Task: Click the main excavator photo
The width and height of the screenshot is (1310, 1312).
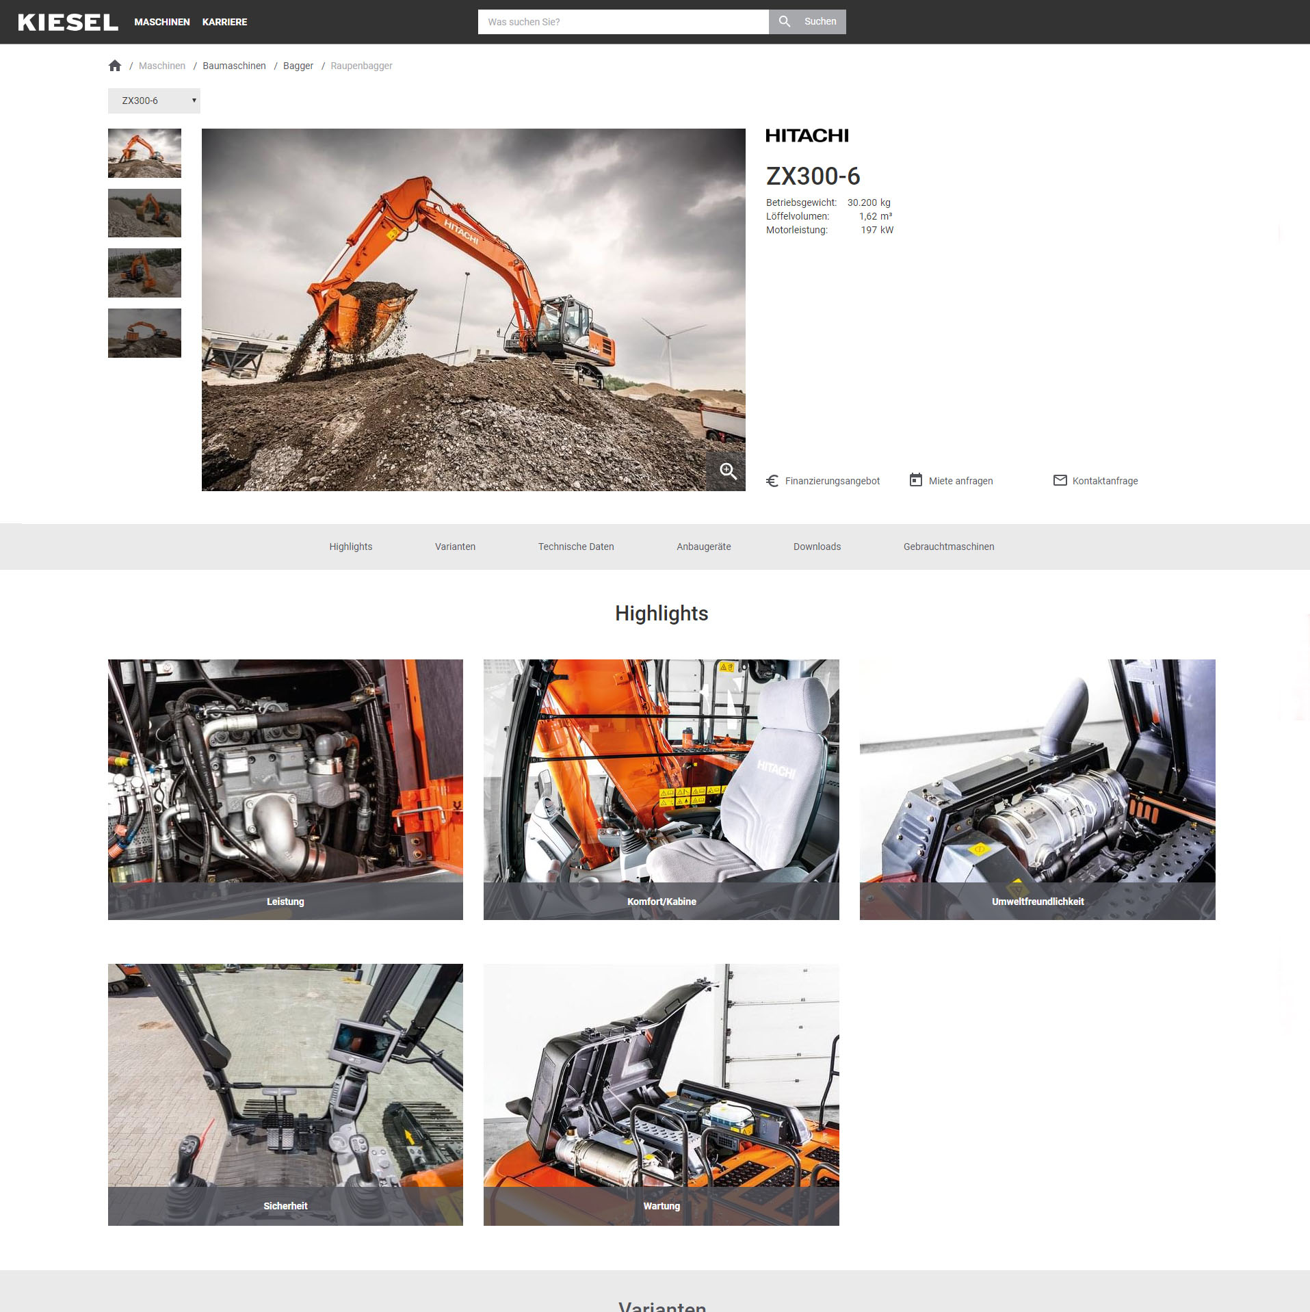Action: pos(473,310)
